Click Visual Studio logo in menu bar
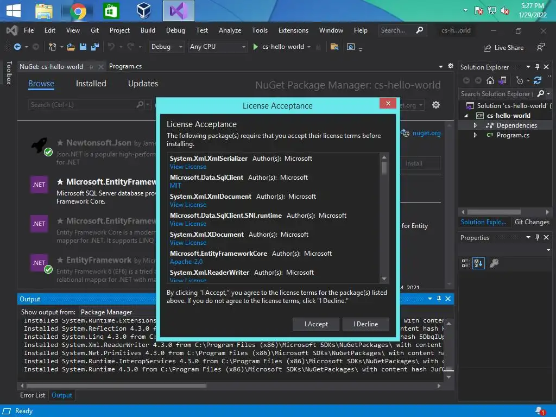The image size is (556, 417). 12,30
